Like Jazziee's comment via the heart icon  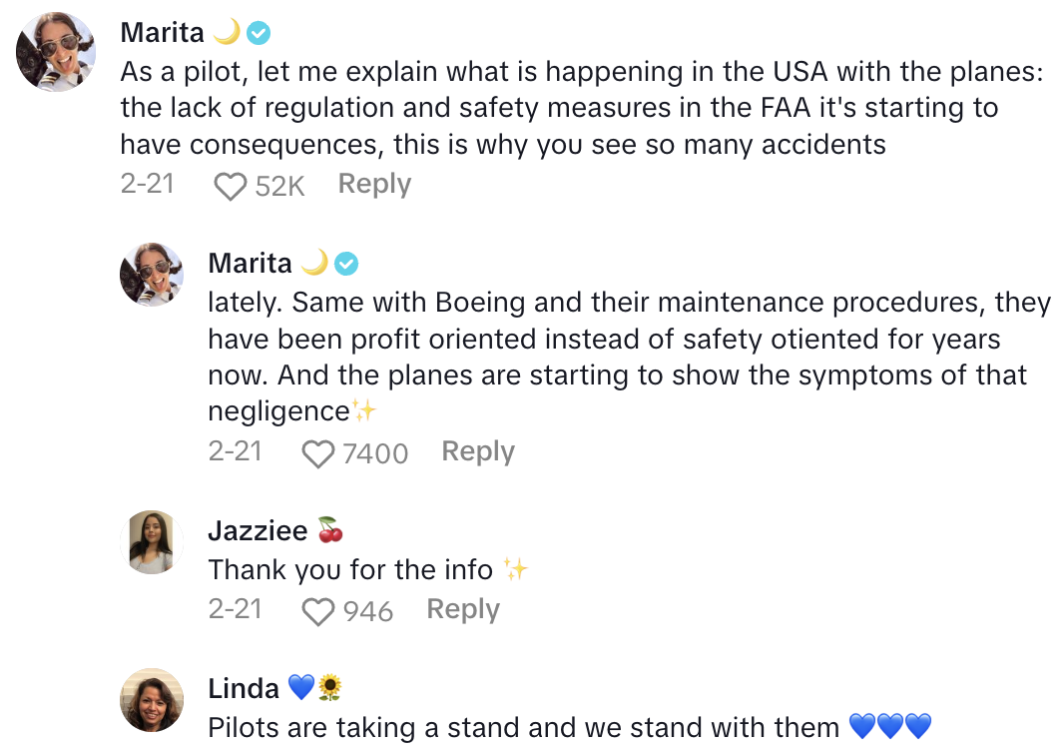pyautogui.click(x=318, y=611)
